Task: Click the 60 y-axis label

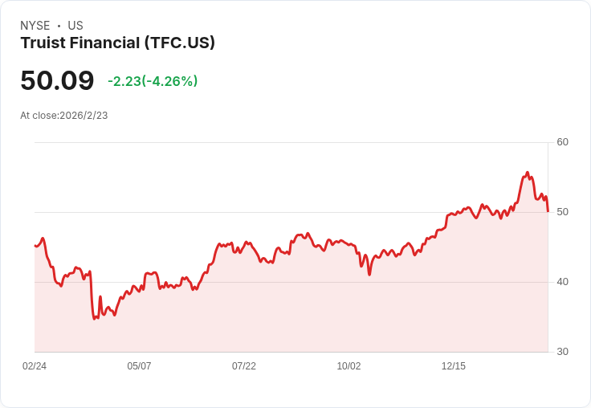Action: point(562,142)
